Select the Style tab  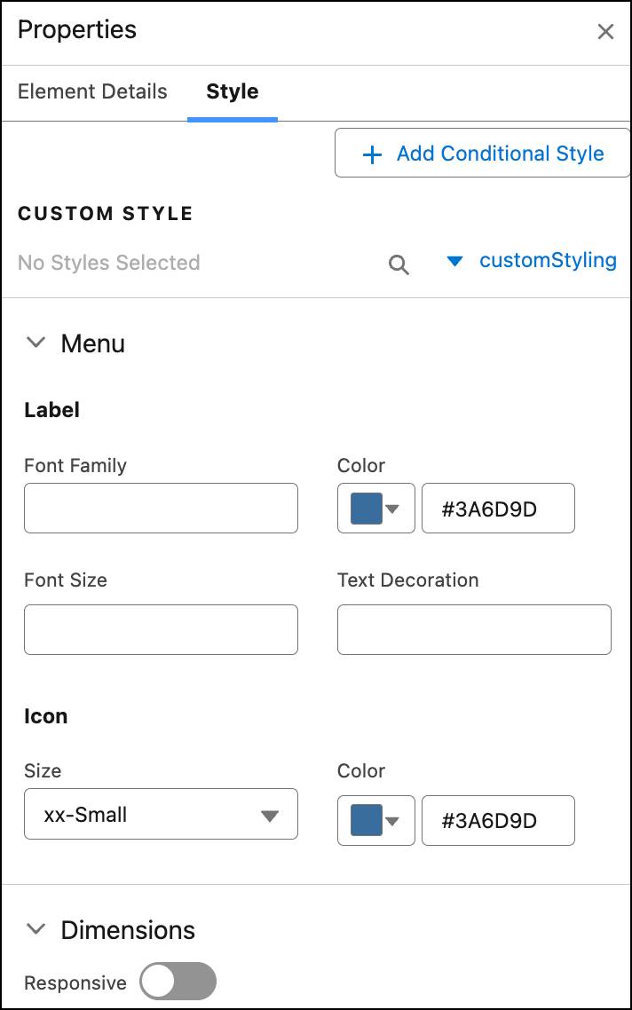232,91
